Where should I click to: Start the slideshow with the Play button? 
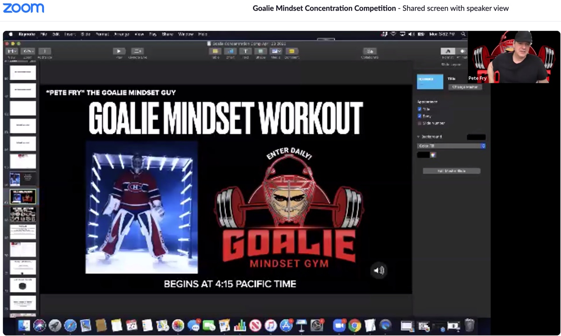click(x=119, y=51)
